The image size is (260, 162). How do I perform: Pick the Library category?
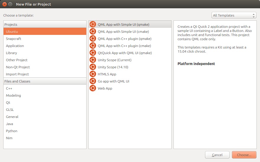point(45,53)
